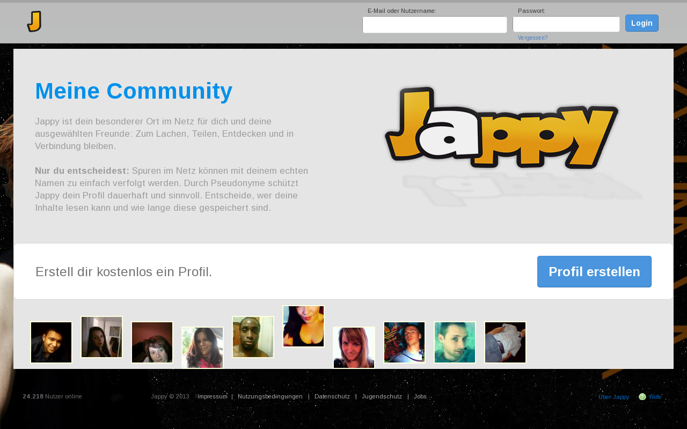Click Erstell dir kostenlos ein Profil text
The height and width of the screenshot is (429, 687).
(124, 272)
